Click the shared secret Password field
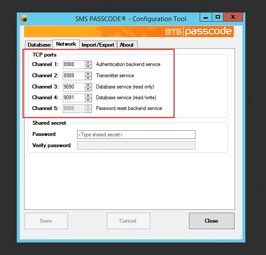 136,135
